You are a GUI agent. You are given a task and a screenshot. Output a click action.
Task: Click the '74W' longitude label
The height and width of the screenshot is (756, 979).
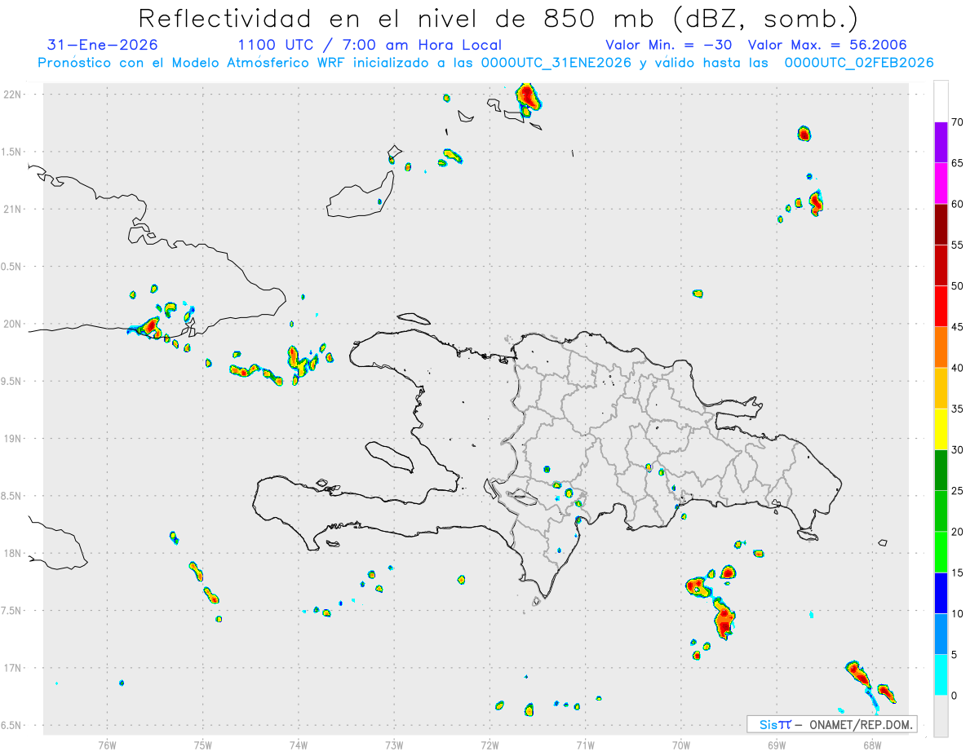[x=299, y=744]
